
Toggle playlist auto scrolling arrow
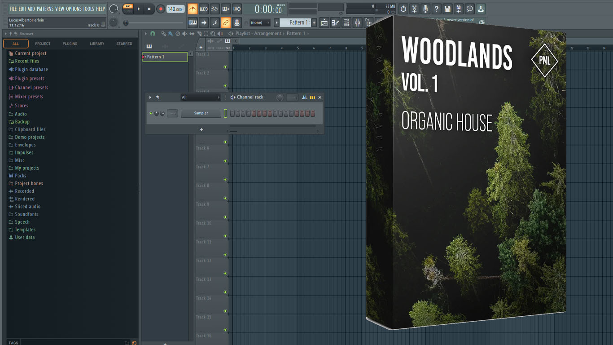tap(204, 22)
